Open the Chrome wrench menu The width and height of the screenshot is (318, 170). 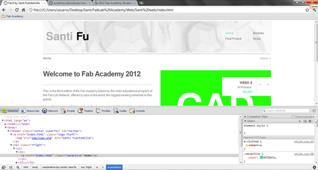(x=314, y=10)
